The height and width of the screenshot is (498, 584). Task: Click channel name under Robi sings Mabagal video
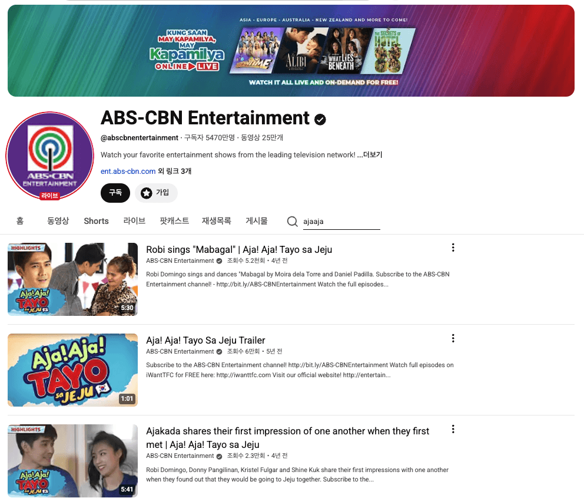[180, 260]
